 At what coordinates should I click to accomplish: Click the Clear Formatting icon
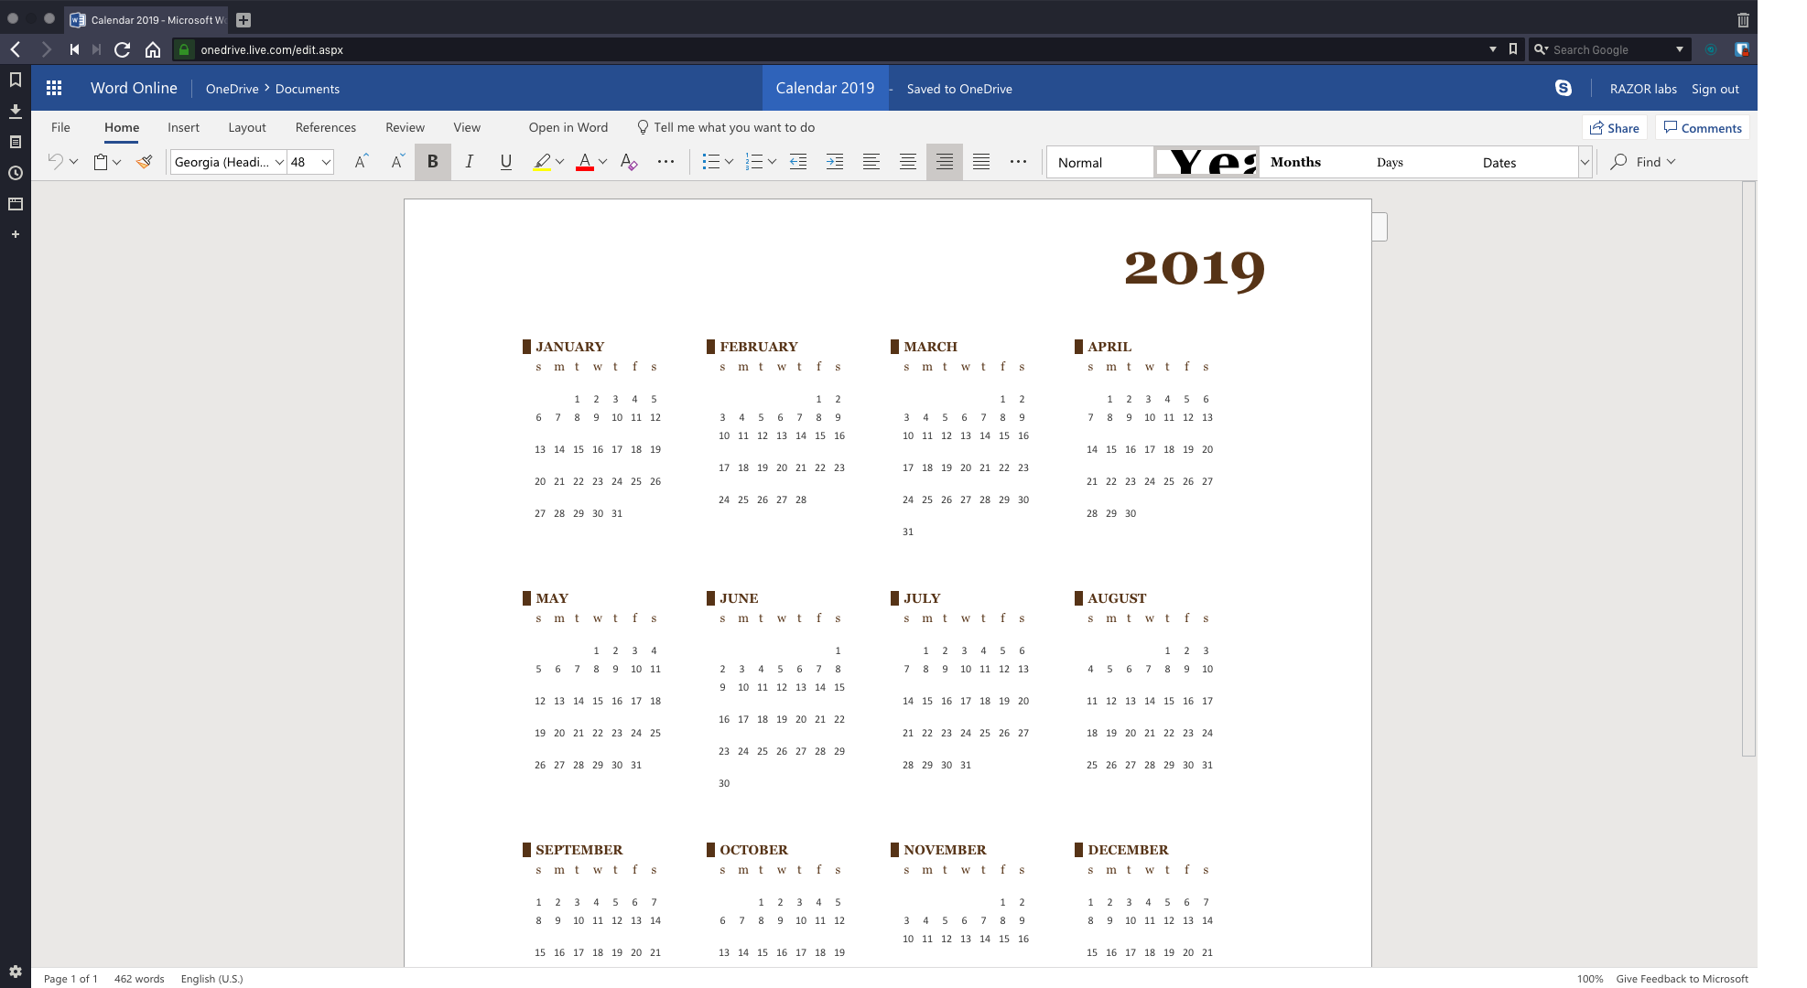coord(629,162)
